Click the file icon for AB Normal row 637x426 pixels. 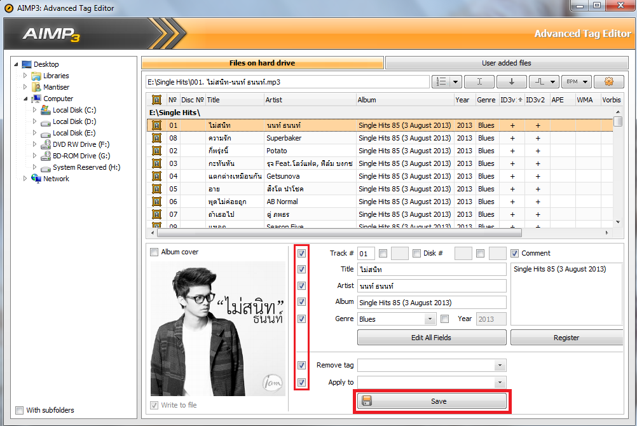click(156, 202)
